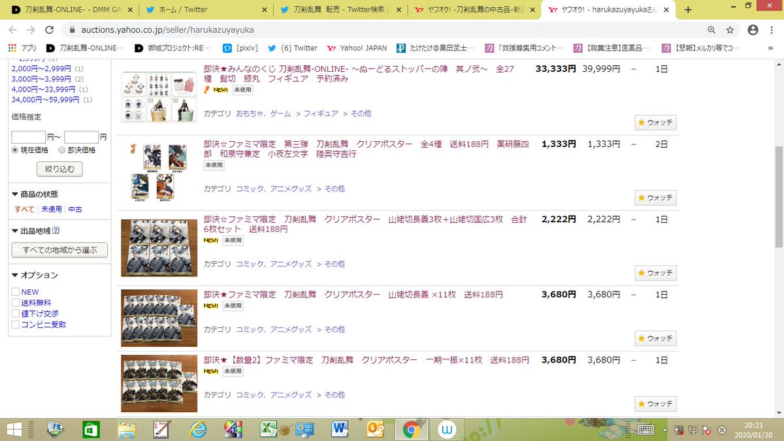Open the [pixiv] bookmark
Image resolution: width=784 pixels, height=441 pixels.
click(x=239, y=48)
